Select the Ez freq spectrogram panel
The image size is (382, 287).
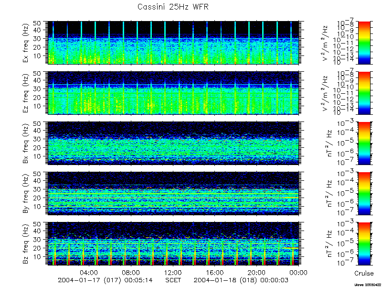(173, 93)
